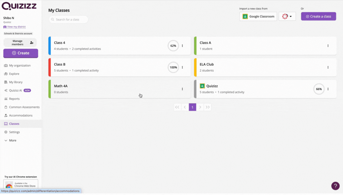
Task: Click '2 students' on ELA Club
Action: point(207,70)
